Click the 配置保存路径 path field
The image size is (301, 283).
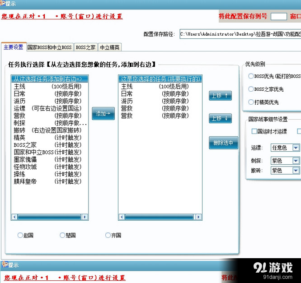pyautogui.click(x=240, y=34)
